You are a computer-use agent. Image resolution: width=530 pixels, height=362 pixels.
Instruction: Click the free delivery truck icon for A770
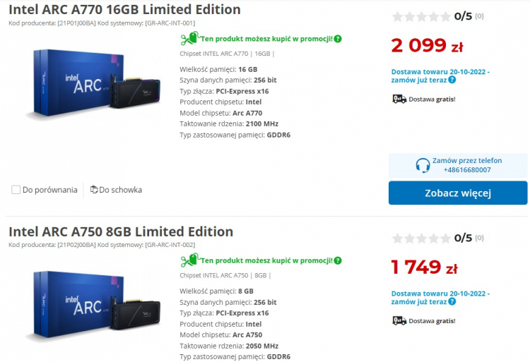tap(399, 99)
